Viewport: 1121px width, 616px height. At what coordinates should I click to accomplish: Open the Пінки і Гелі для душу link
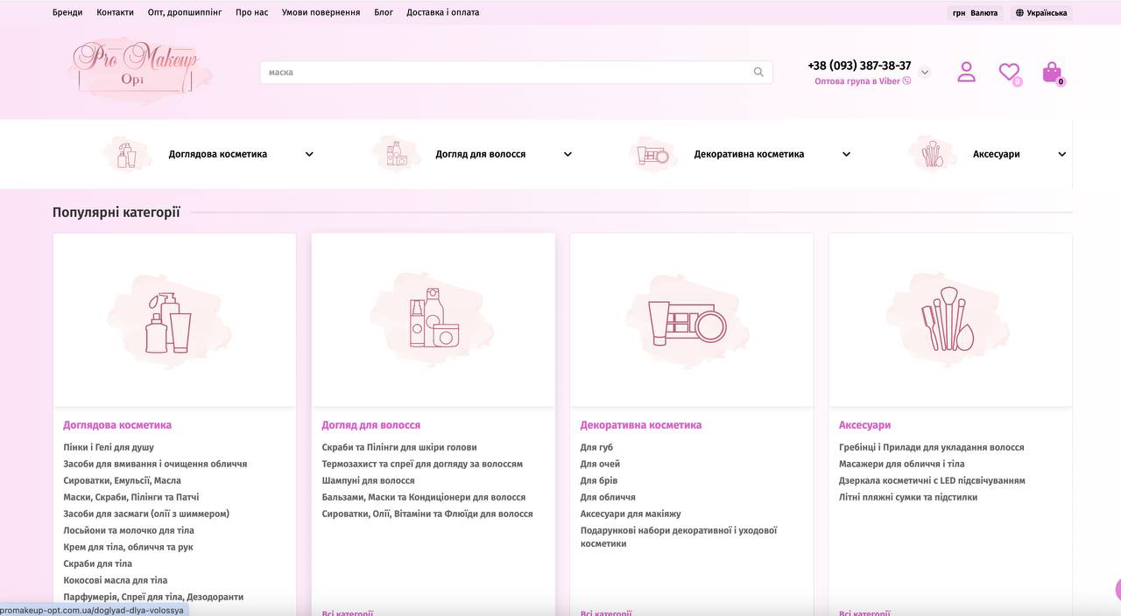[109, 447]
